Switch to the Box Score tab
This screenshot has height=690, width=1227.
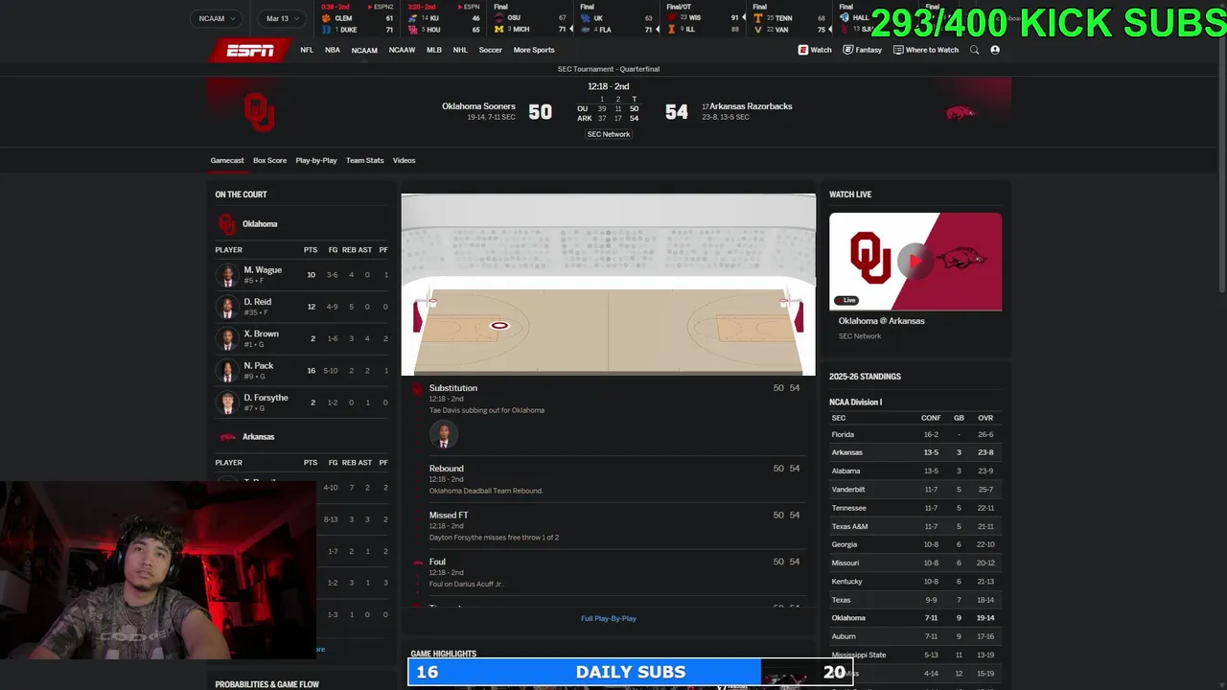tap(269, 160)
